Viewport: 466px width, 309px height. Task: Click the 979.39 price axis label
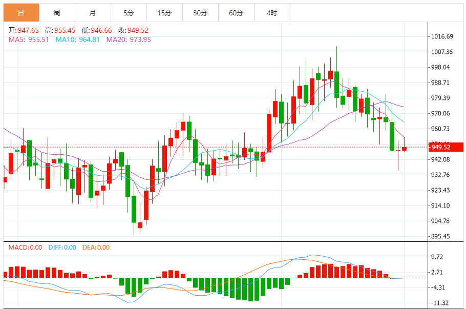[x=441, y=98]
